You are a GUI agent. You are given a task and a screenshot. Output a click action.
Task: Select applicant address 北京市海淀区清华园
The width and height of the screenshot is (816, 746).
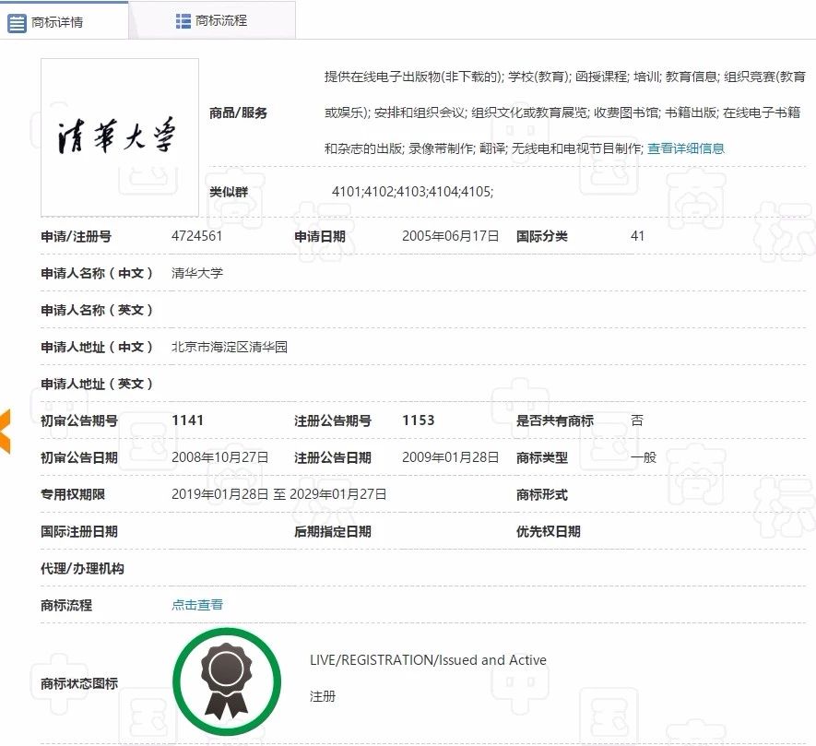(230, 347)
